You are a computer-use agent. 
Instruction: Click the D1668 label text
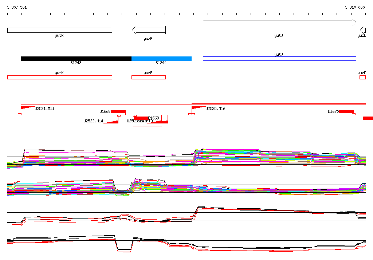(x=105, y=111)
